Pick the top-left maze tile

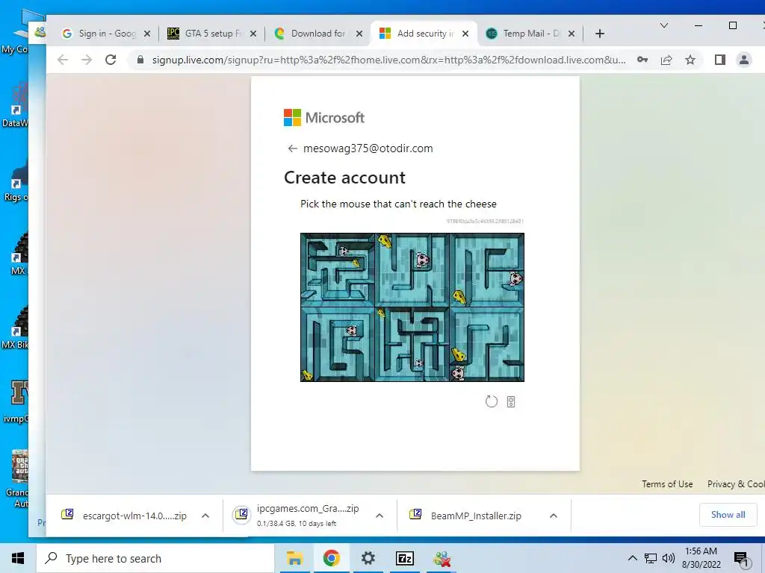[338, 270]
